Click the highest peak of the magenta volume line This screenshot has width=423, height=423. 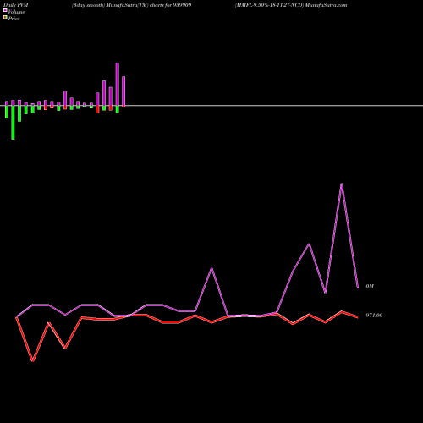pyautogui.click(x=342, y=184)
